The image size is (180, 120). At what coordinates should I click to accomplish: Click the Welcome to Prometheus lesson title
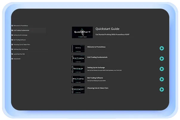coord(96,47)
